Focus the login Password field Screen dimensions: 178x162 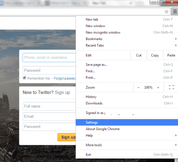coord(49,70)
